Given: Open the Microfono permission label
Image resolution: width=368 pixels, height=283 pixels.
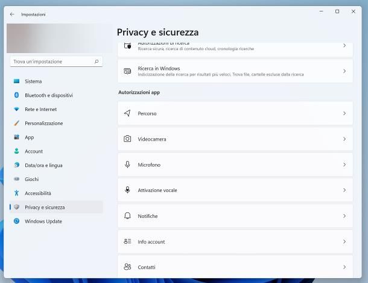Looking at the screenshot, I should point(149,165).
